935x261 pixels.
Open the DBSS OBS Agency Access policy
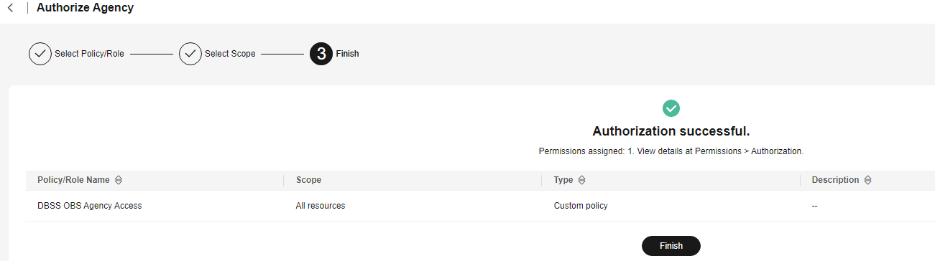[x=90, y=206]
